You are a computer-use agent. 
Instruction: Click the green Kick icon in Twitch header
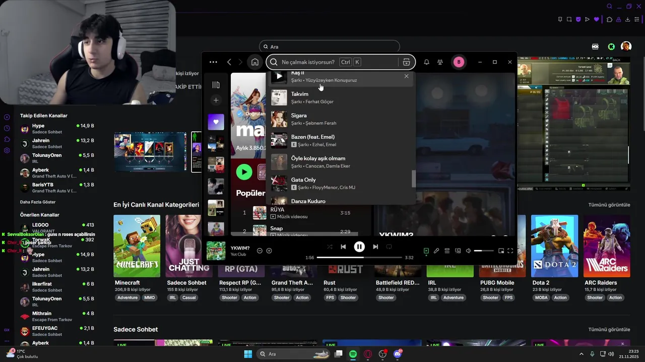[x=611, y=47]
